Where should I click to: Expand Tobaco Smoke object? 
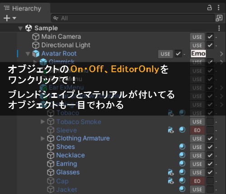(43, 121)
